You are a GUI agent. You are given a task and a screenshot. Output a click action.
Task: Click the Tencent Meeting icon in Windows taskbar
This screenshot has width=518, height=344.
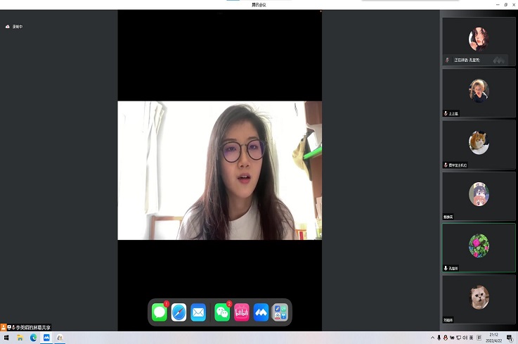tap(47, 338)
